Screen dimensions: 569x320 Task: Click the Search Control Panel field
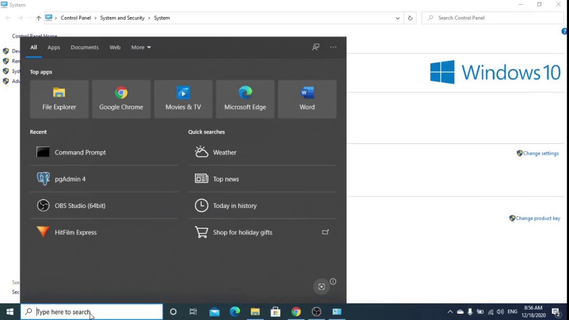pos(493,18)
